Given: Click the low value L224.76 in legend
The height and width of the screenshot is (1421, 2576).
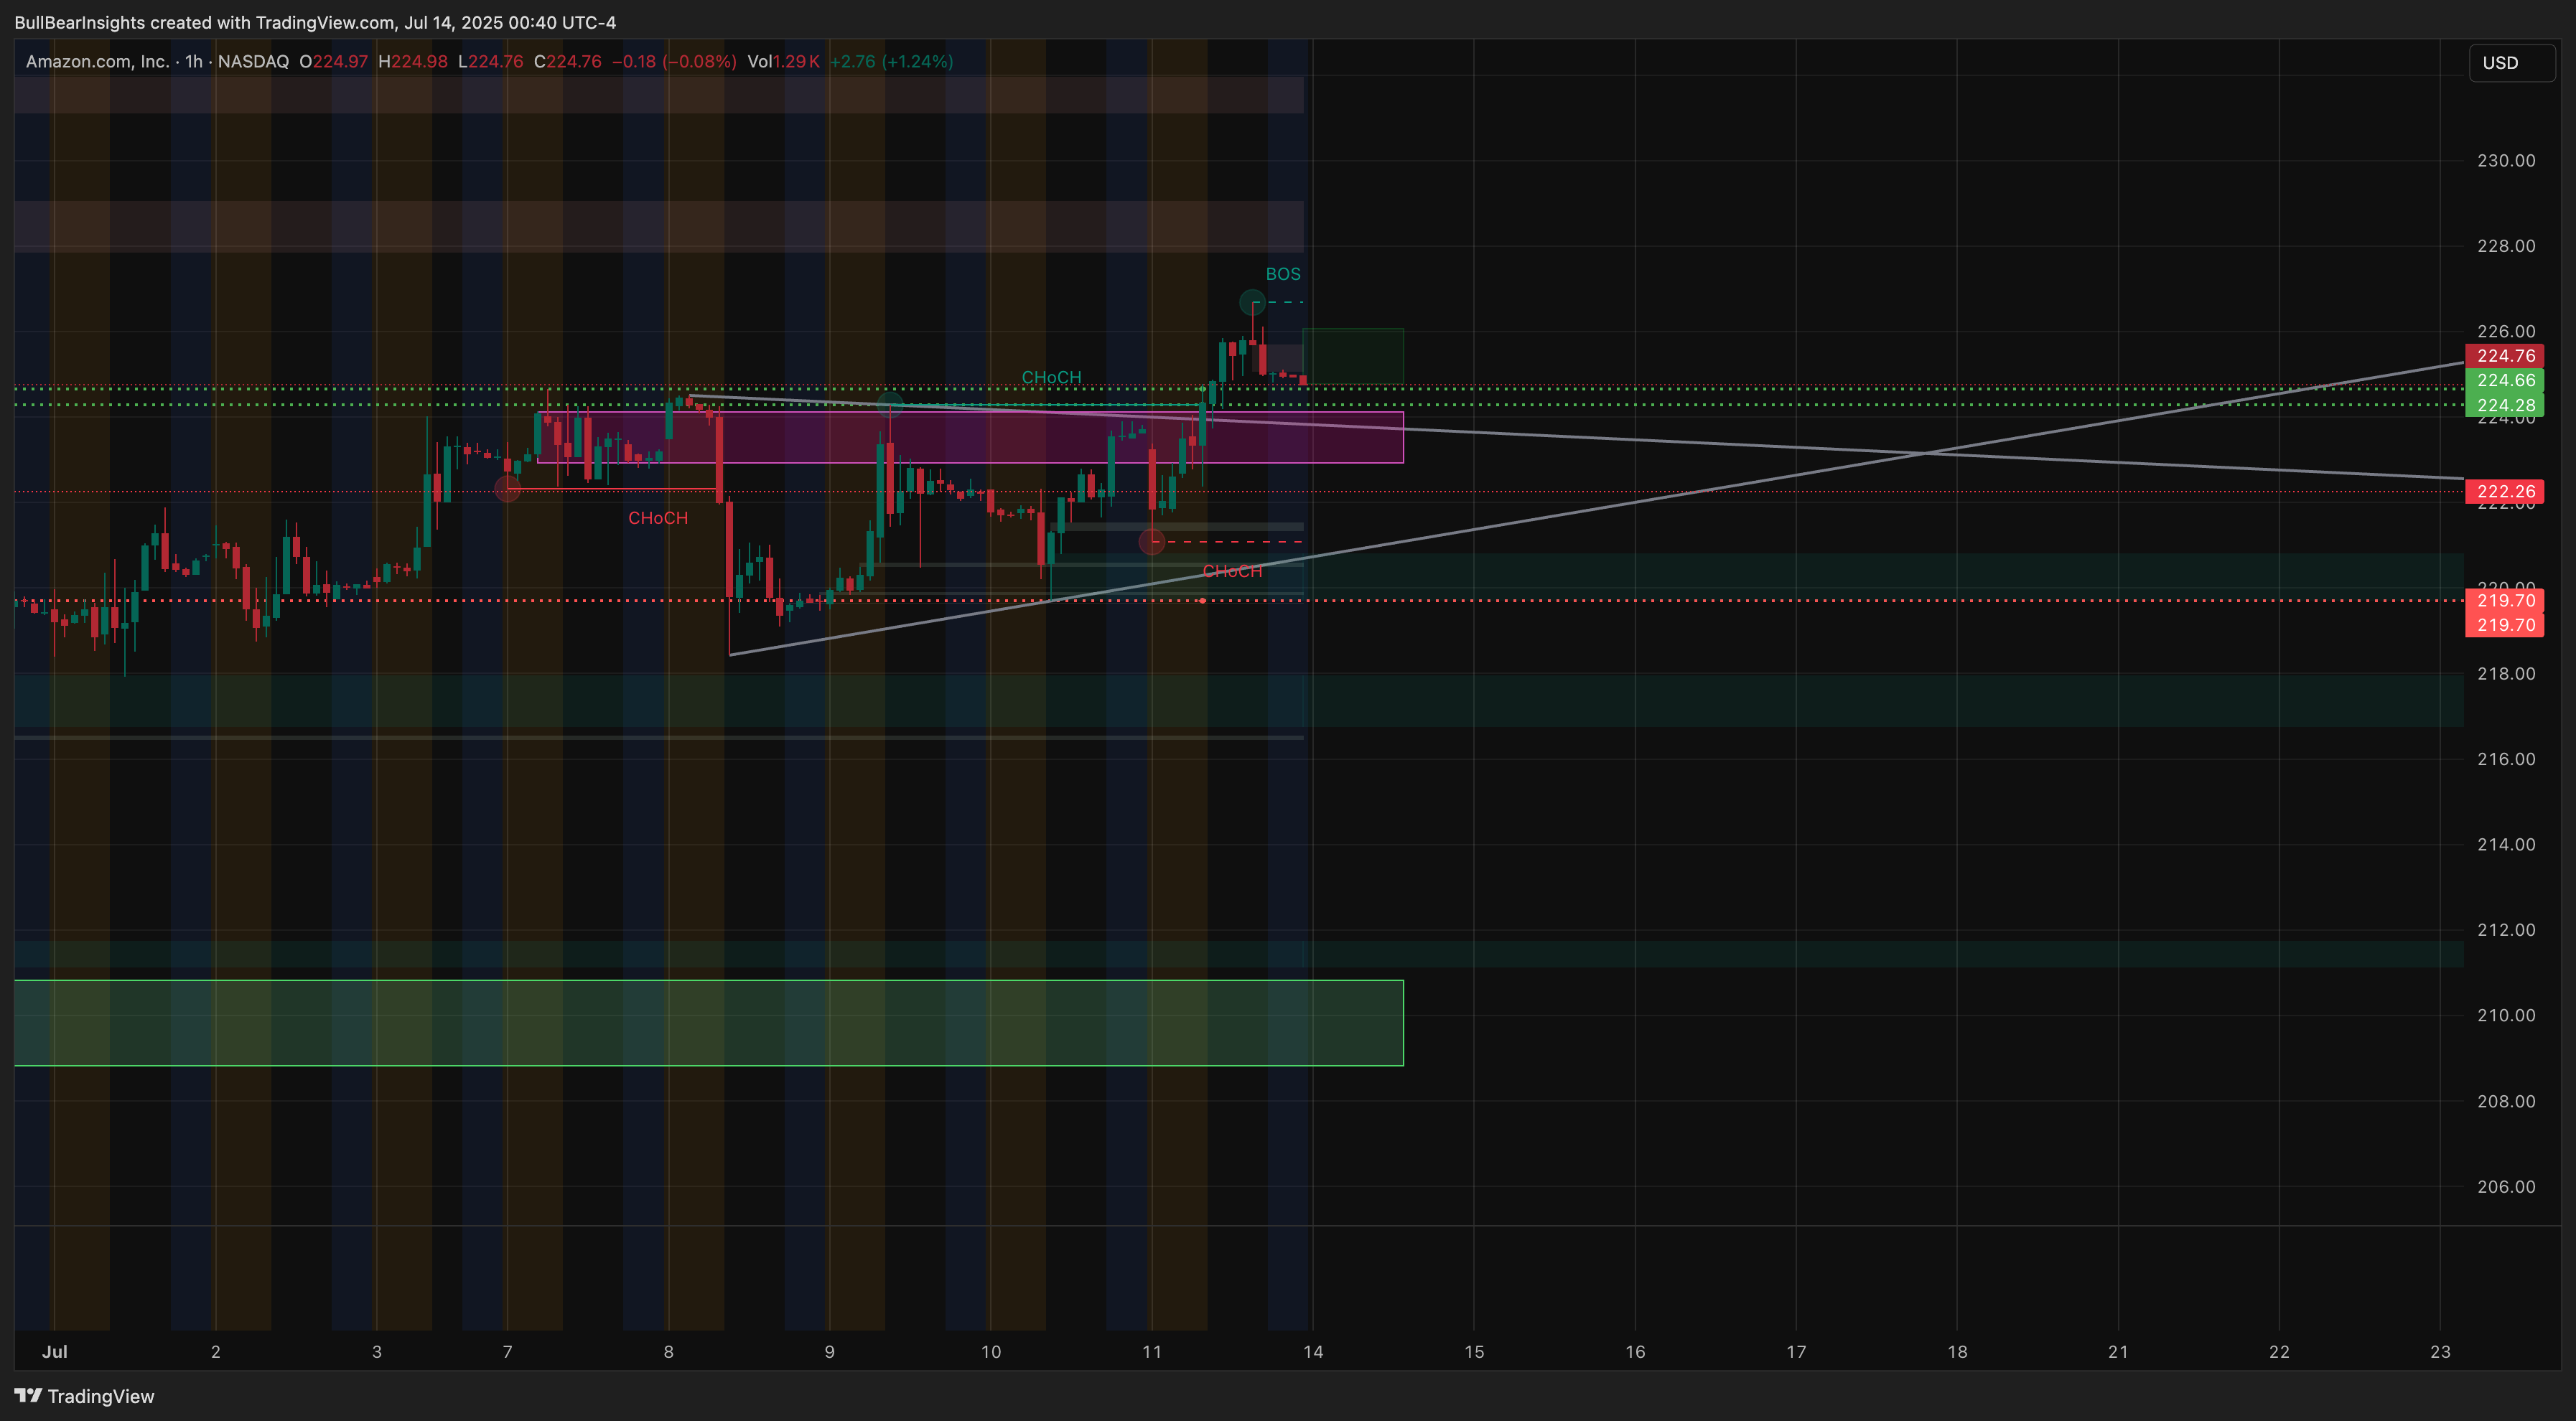Looking at the screenshot, I should [490, 61].
